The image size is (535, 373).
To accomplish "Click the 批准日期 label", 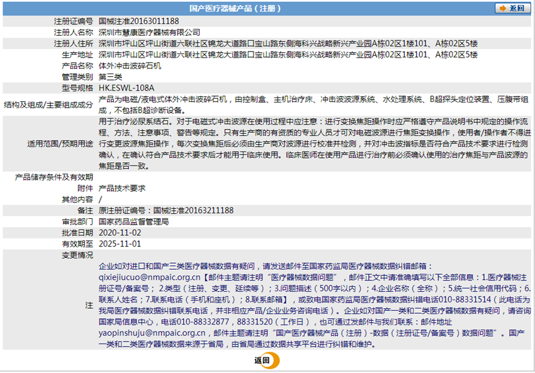I will pos(77,233).
